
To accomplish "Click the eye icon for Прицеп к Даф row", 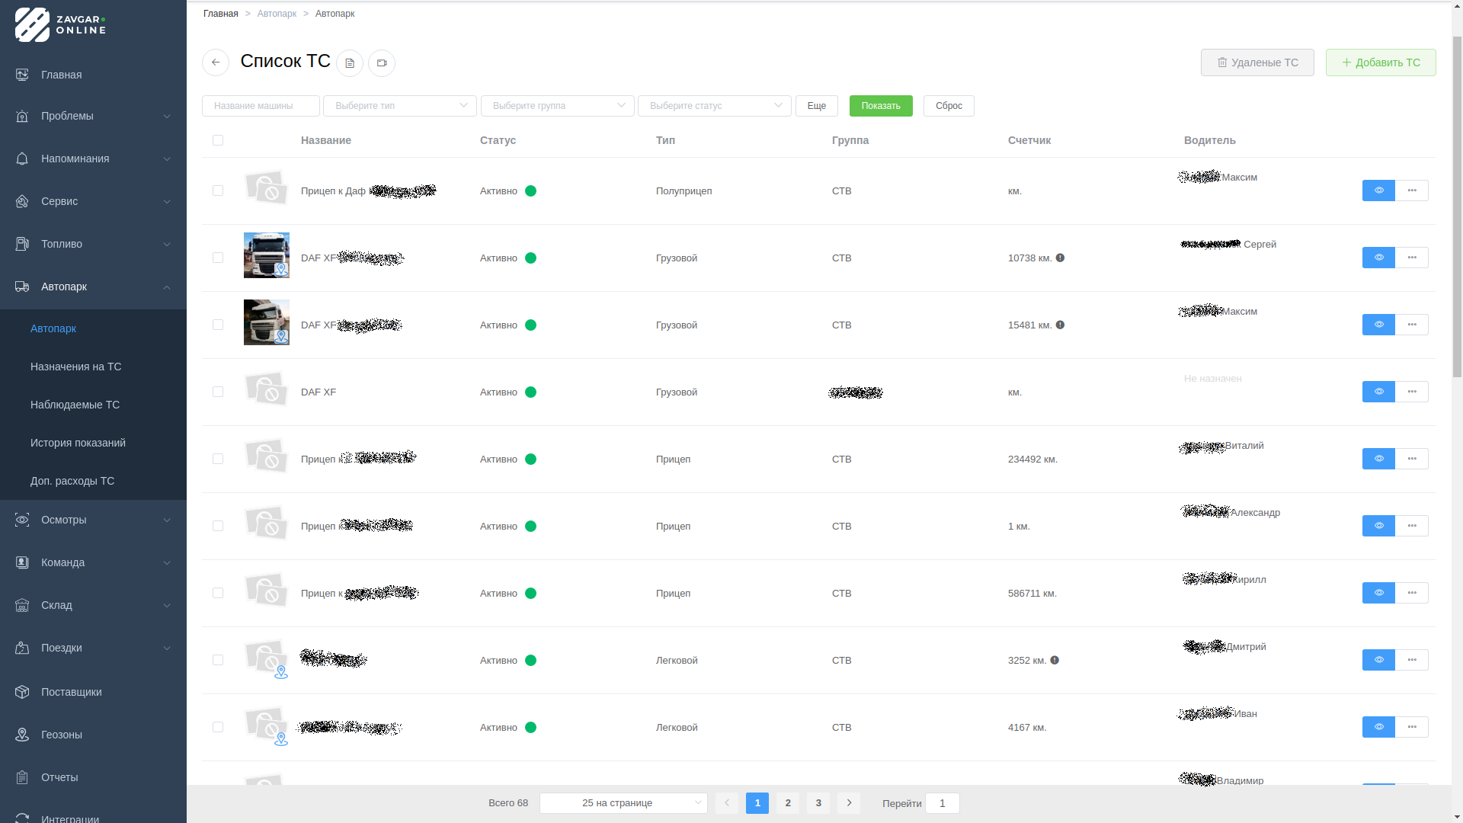I will 1378,191.
